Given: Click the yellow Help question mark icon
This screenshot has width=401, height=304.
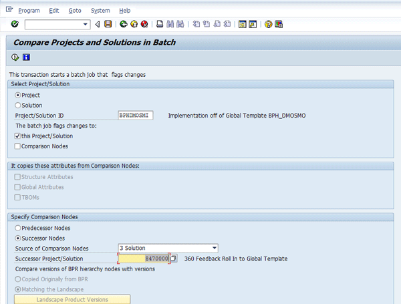Looking at the screenshot, I should coord(268,24).
